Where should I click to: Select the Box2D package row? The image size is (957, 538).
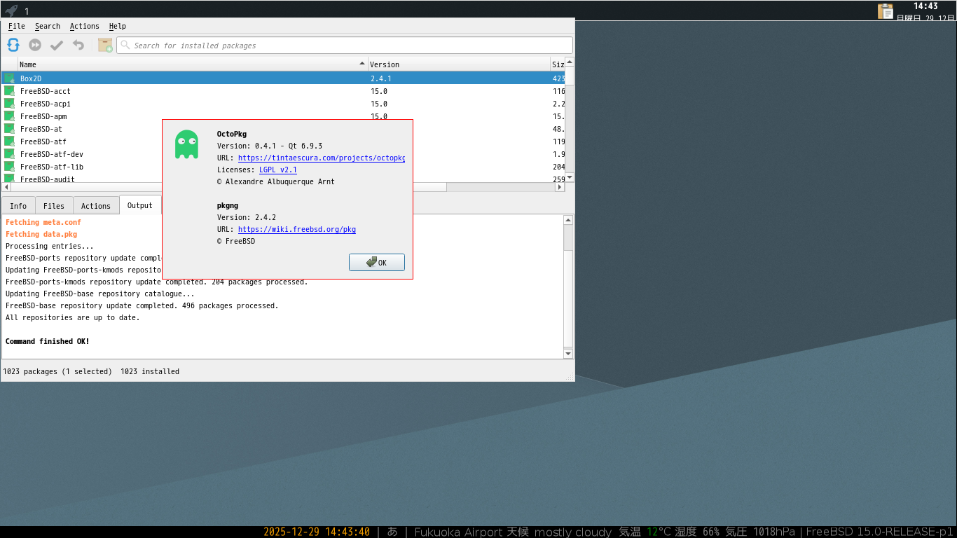tap(284, 78)
